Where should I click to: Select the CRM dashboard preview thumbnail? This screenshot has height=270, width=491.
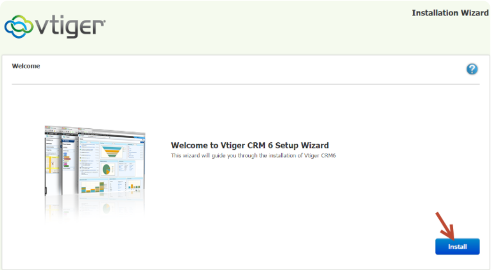(x=95, y=160)
